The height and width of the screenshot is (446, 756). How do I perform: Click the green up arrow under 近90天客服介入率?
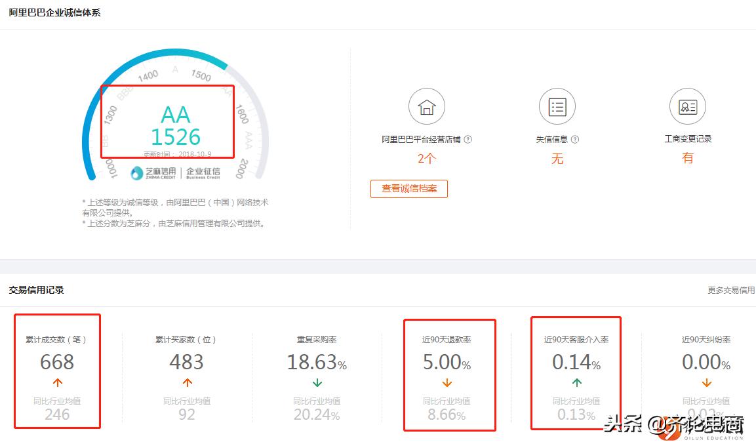click(576, 384)
